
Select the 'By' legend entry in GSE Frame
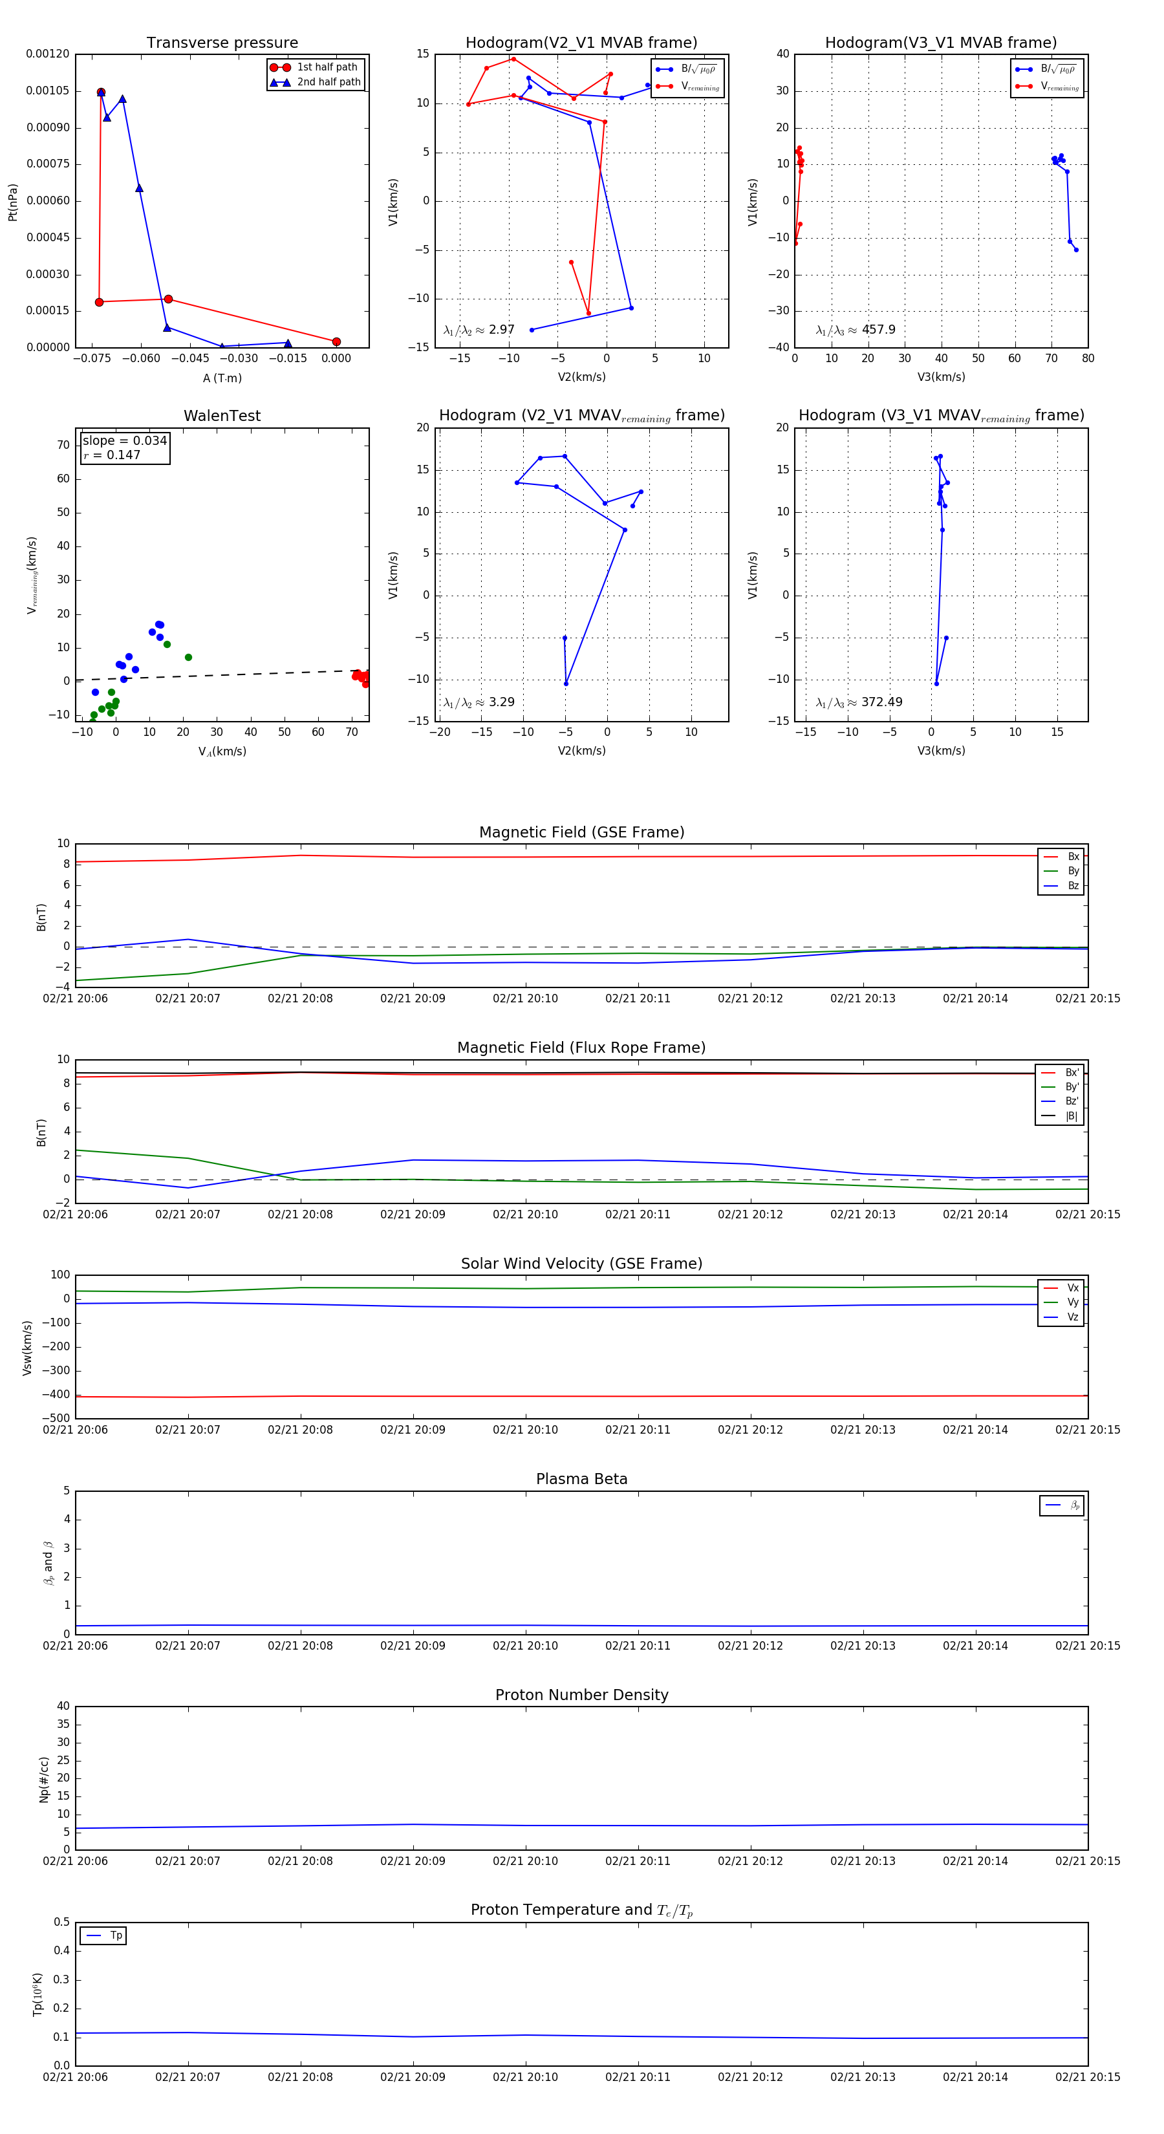(1062, 872)
